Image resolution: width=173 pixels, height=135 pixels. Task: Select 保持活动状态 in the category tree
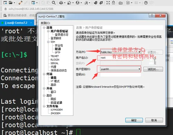[x=59, y=70]
